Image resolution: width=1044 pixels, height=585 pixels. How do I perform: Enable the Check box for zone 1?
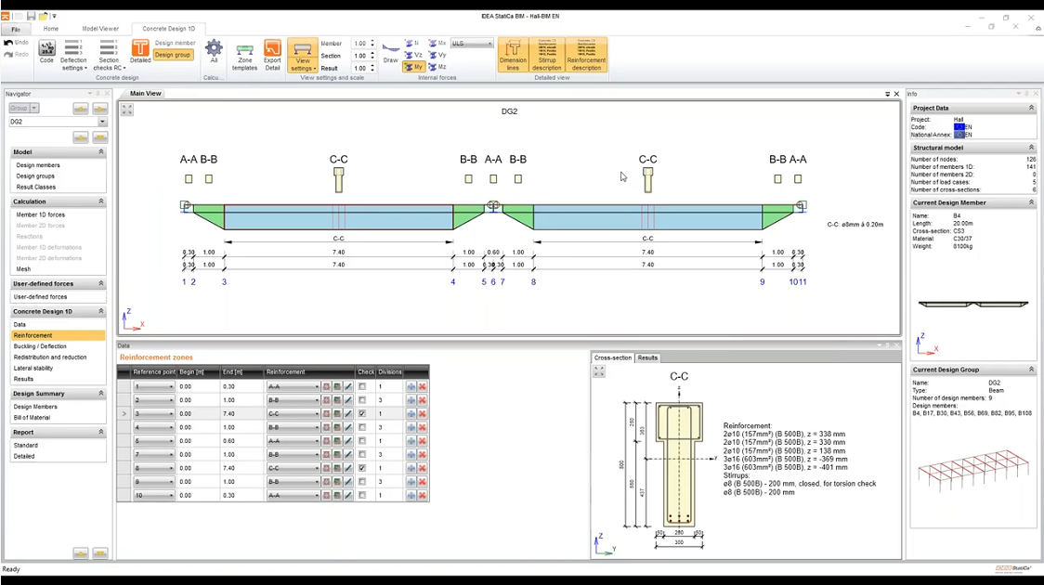362,386
